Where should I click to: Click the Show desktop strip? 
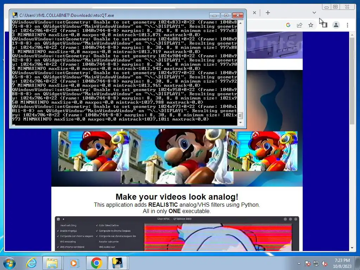[x=358, y=263]
